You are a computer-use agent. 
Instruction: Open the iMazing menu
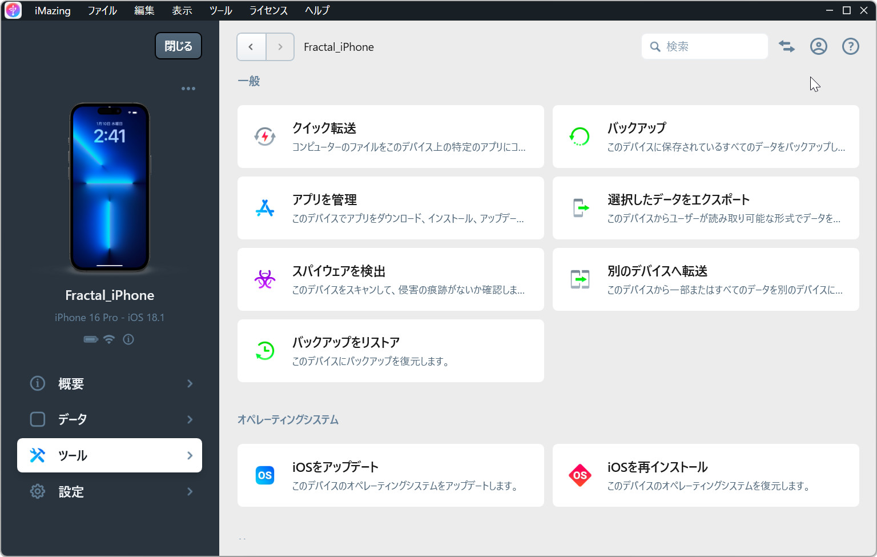tap(53, 10)
